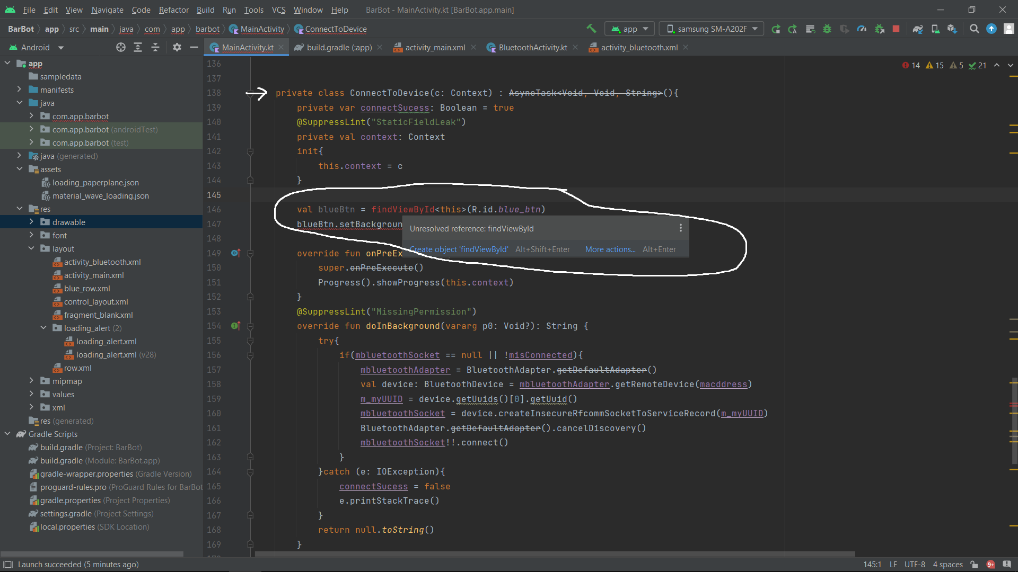The image size is (1018, 572).
Task: Fold the init block at line 142
Action: [x=250, y=151]
